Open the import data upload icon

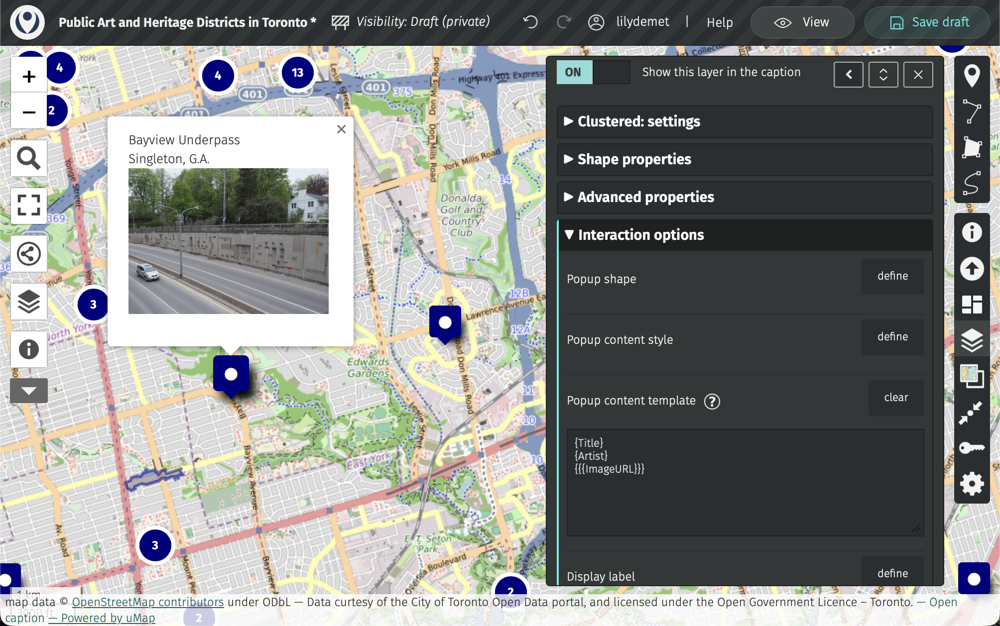[x=972, y=269]
